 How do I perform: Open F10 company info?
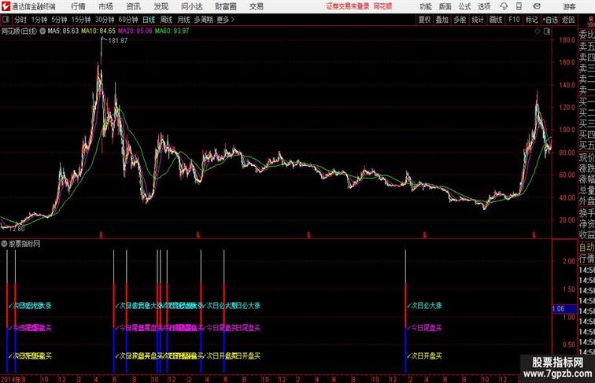[x=514, y=20]
